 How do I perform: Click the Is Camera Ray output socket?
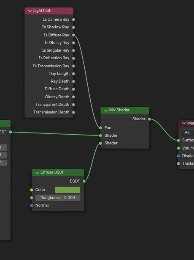(74, 19)
